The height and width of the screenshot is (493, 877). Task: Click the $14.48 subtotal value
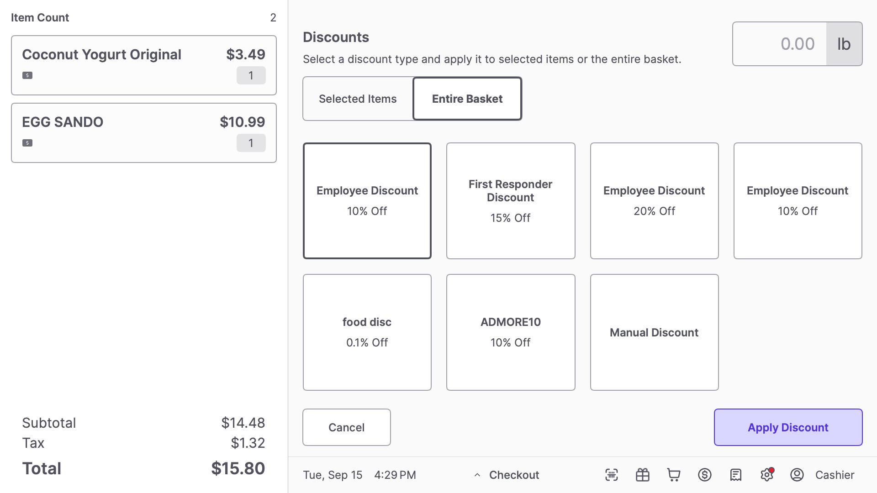pos(243,423)
